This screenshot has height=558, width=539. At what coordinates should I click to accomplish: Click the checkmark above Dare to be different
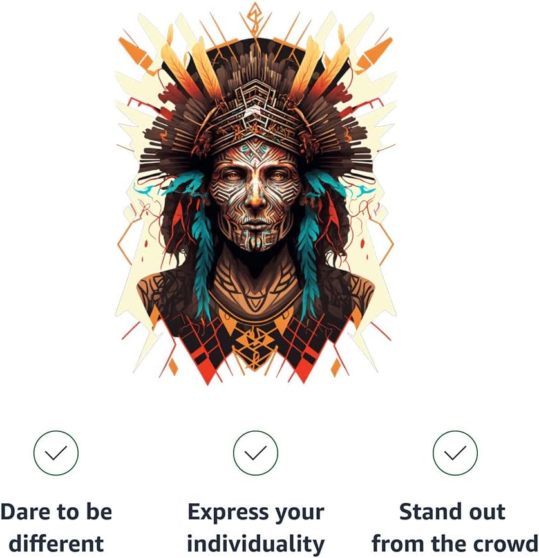56,452
